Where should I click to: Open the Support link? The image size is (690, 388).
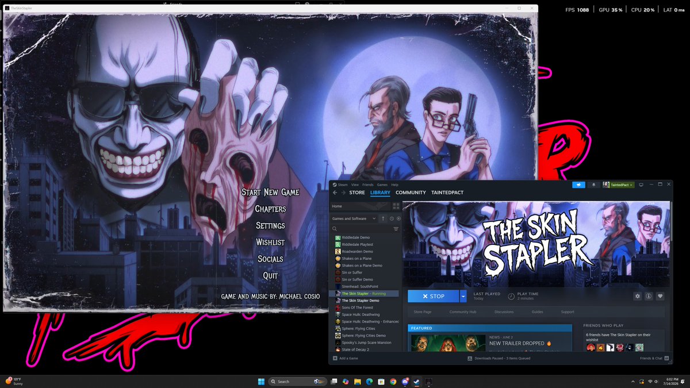568,312
